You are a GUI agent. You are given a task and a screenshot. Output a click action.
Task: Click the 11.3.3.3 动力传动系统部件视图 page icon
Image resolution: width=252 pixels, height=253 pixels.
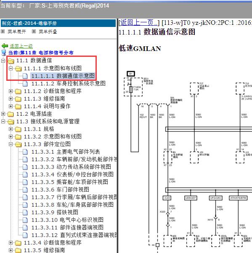point(25,167)
